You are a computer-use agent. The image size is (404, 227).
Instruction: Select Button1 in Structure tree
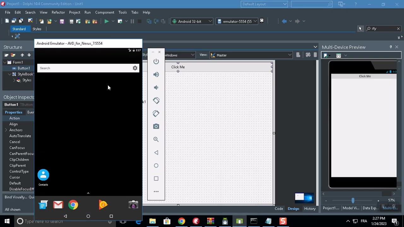[24, 68]
